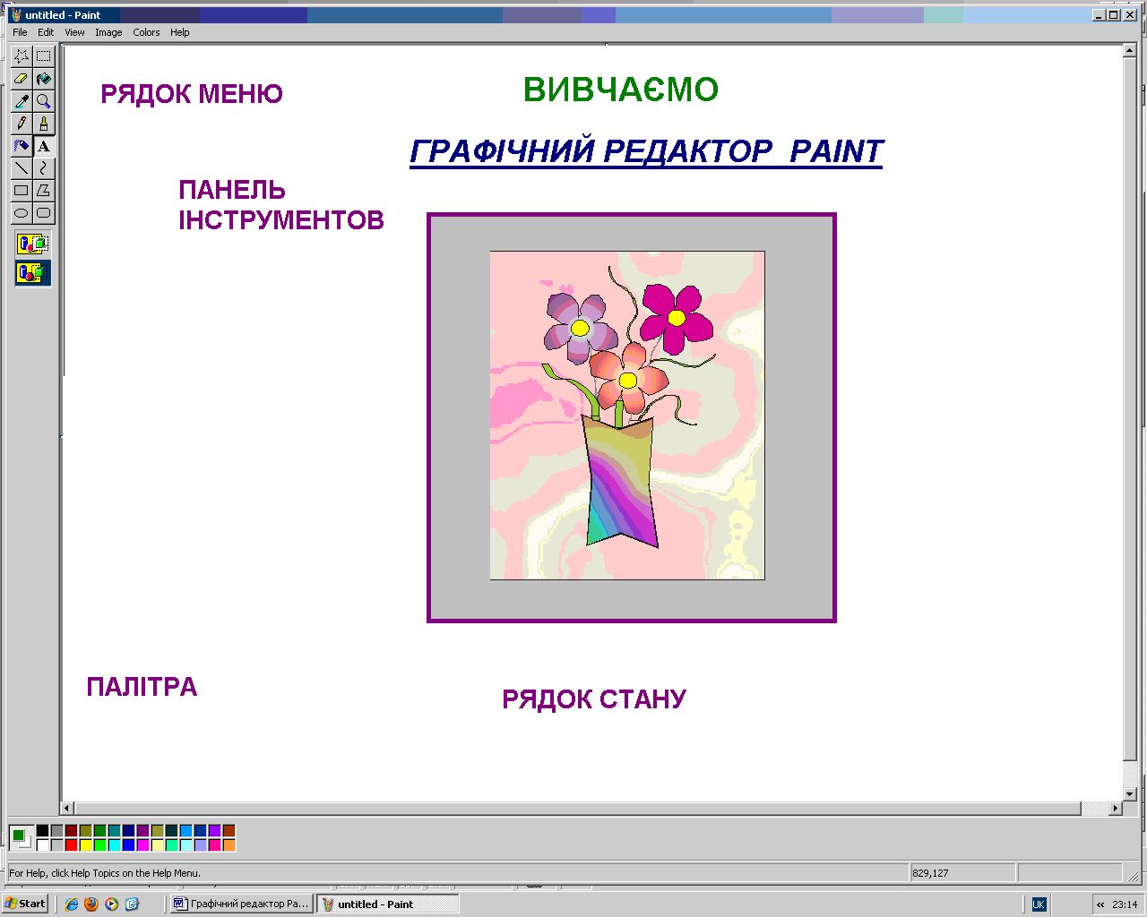Select the Pencil tool
The width and height of the screenshot is (1147, 917).
pyautogui.click(x=22, y=124)
